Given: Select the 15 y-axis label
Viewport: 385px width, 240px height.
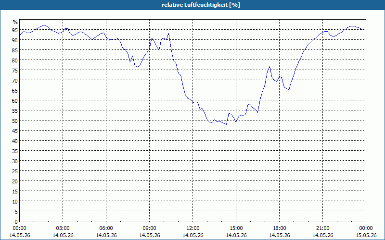Looking at the screenshot, I should click(x=15, y=192).
